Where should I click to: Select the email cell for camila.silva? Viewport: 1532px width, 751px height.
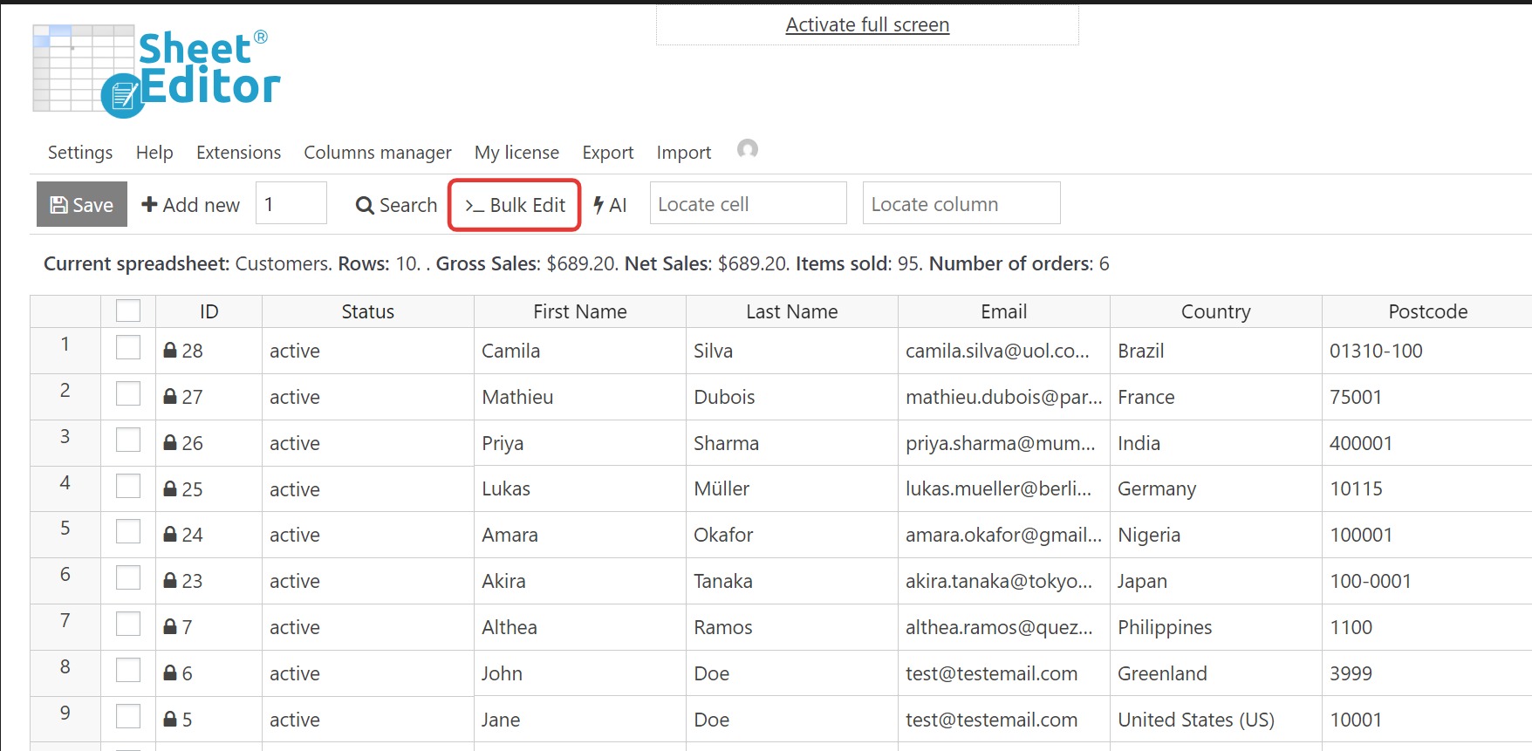[x=1004, y=351]
